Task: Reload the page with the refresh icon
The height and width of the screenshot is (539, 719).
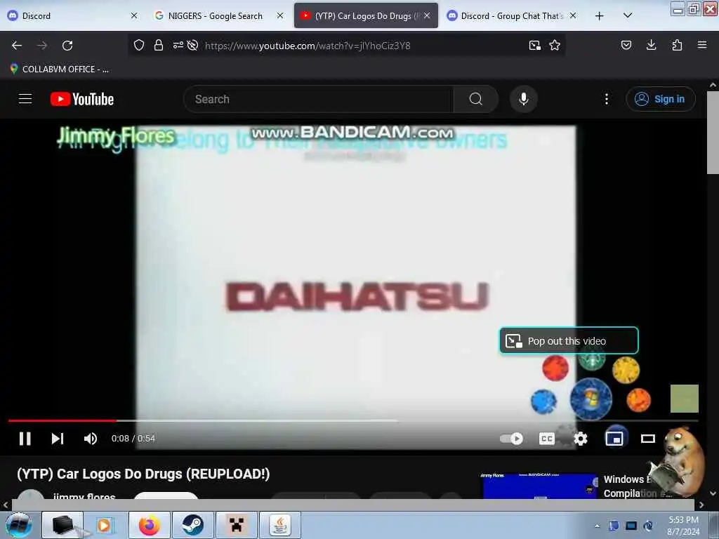Action: (67, 46)
